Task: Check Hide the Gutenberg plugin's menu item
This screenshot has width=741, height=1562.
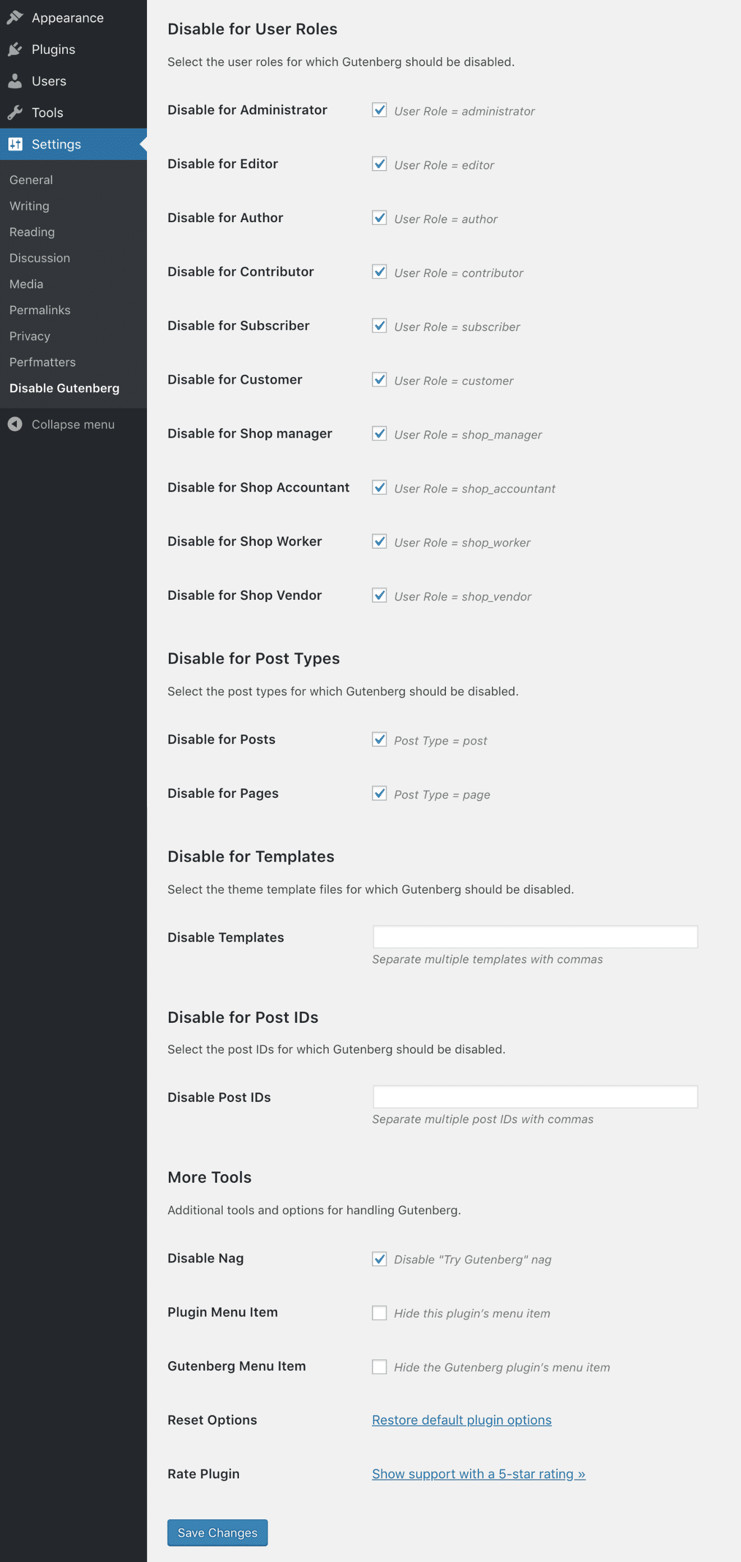Action: point(379,1366)
